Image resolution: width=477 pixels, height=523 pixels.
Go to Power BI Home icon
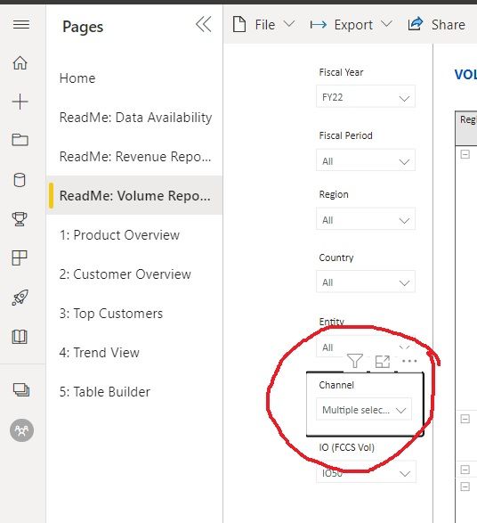tap(20, 62)
